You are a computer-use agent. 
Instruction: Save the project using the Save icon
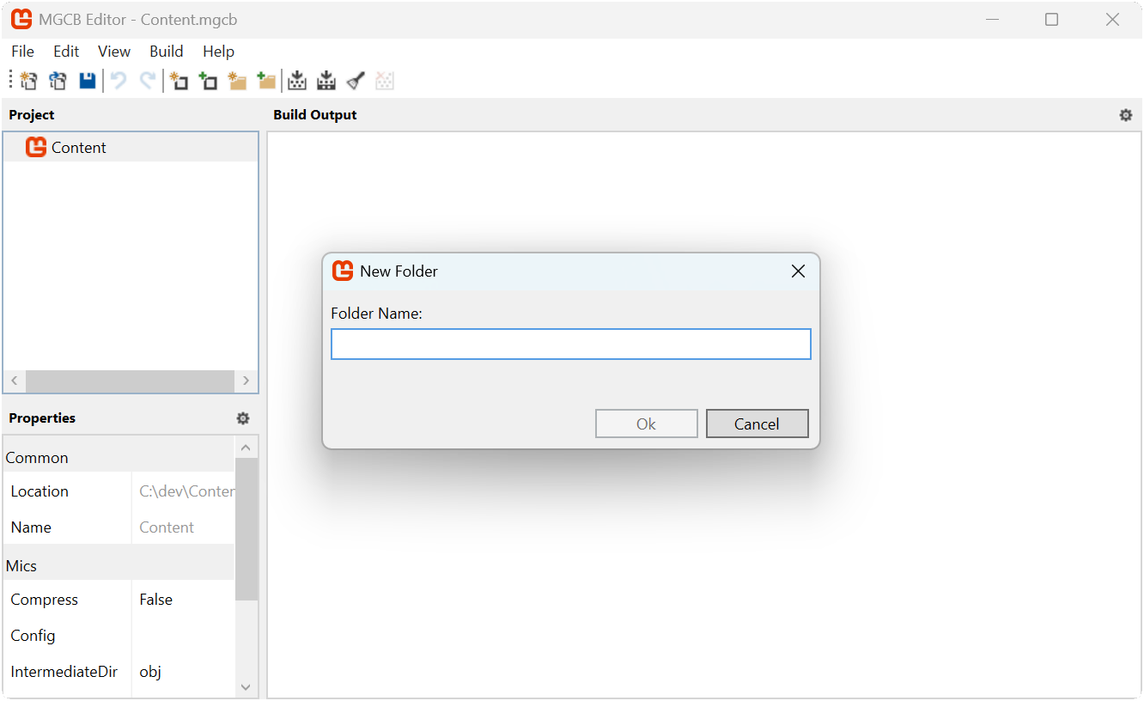click(x=87, y=80)
